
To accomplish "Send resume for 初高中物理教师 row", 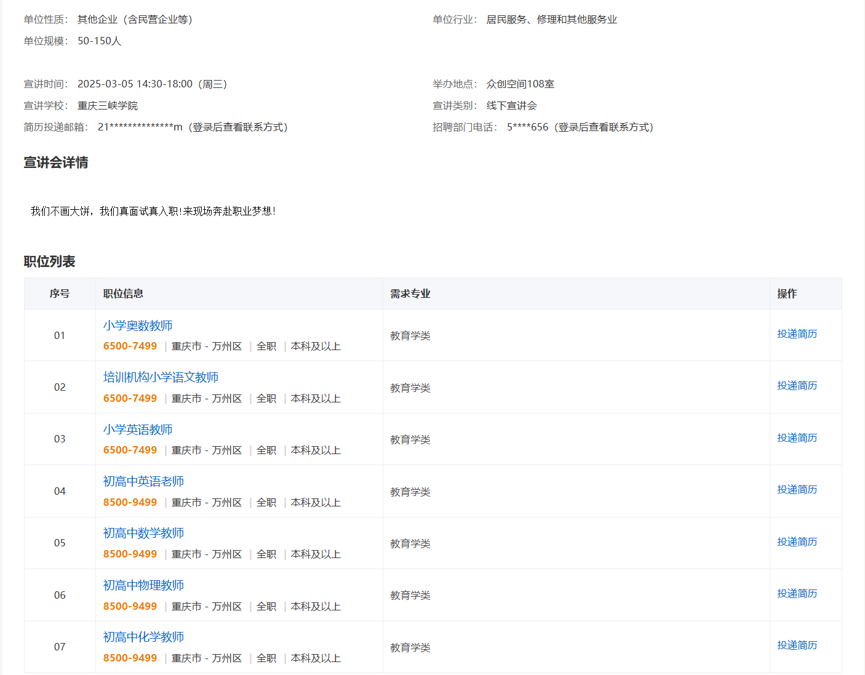I will click(x=797, y=593).
